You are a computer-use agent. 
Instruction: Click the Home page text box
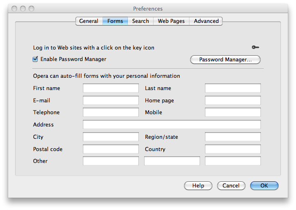click(233, 101)
